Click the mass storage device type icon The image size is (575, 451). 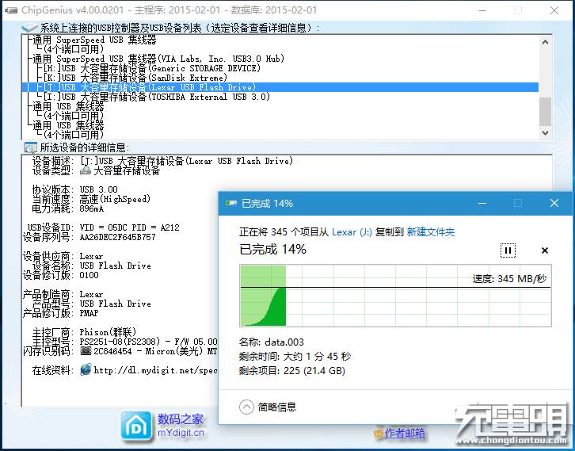(x=86, y=170)
